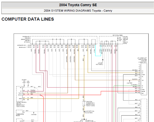This screenshot has height=122, width=154.
Task: Click the Junction Connector 1 dashed symbol
Action: 84,103
